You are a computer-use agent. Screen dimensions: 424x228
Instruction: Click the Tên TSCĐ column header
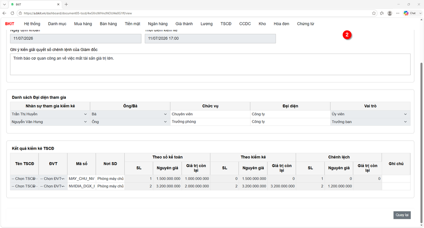click(x=24, y=164)
